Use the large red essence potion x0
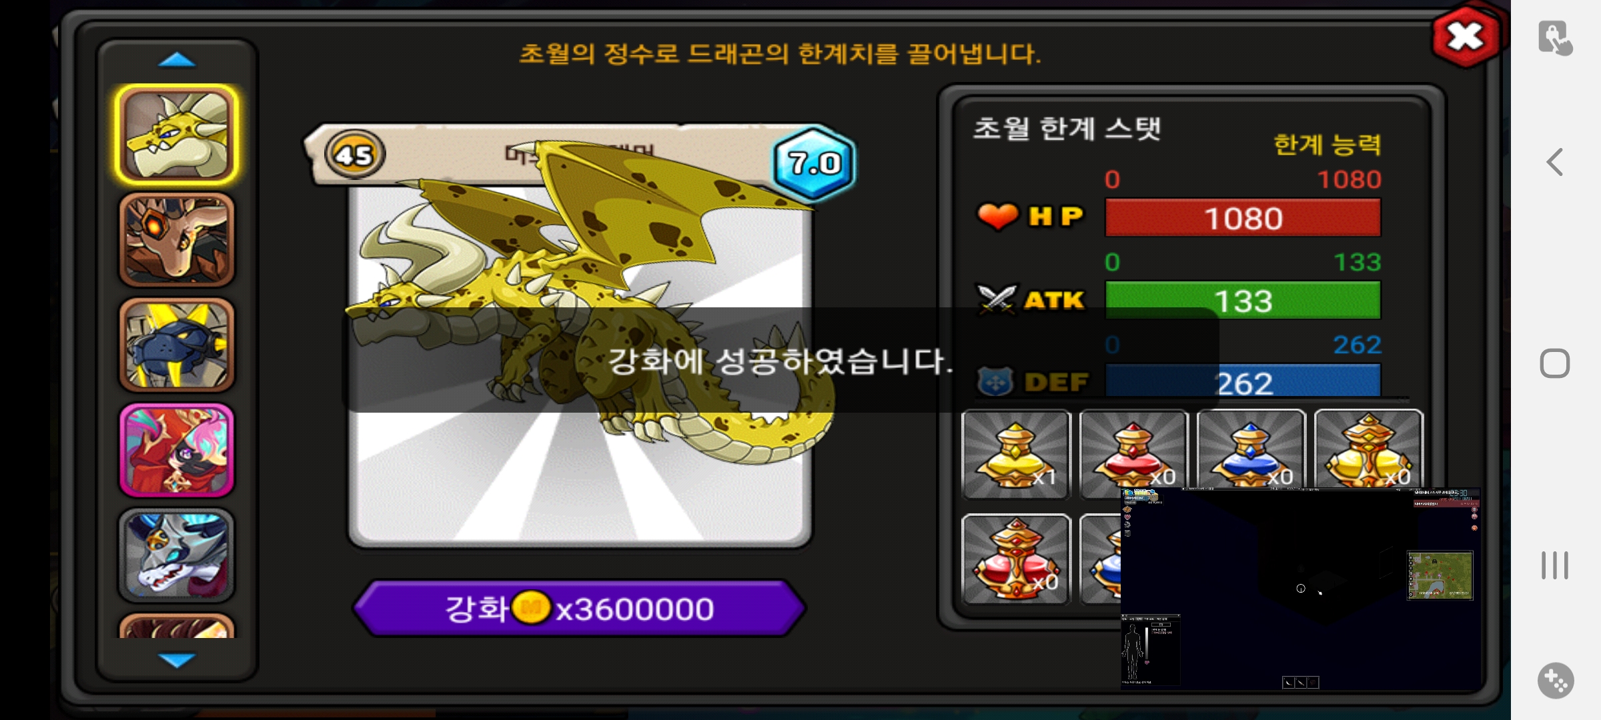The width and height of the screenshot is (1601, 720). pyautogui.click(x=1016, y=559)
